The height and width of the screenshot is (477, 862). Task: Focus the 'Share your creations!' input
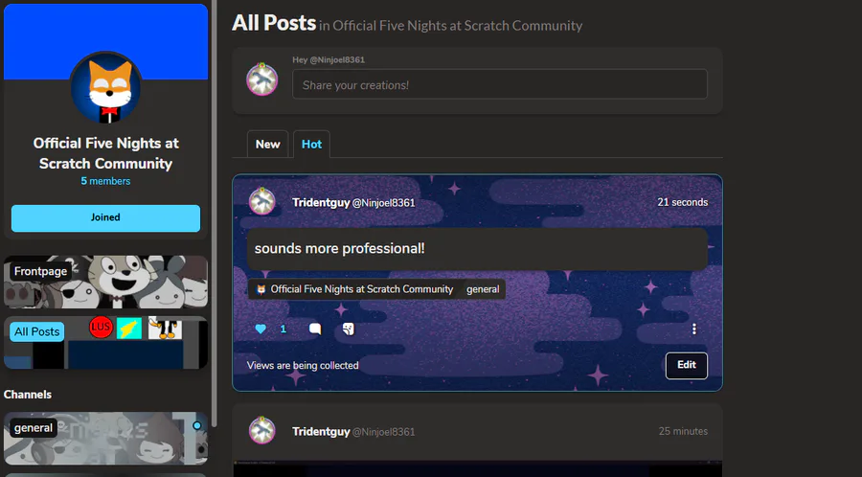500,84
